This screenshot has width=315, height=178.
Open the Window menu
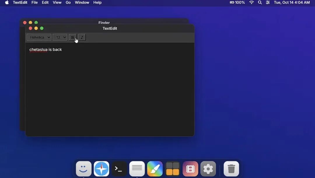point(82,3)
